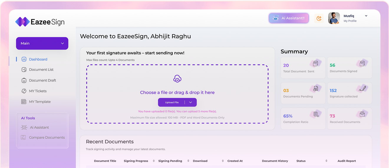Open the Ai Assistant item under AI Tools

(35, 127)
